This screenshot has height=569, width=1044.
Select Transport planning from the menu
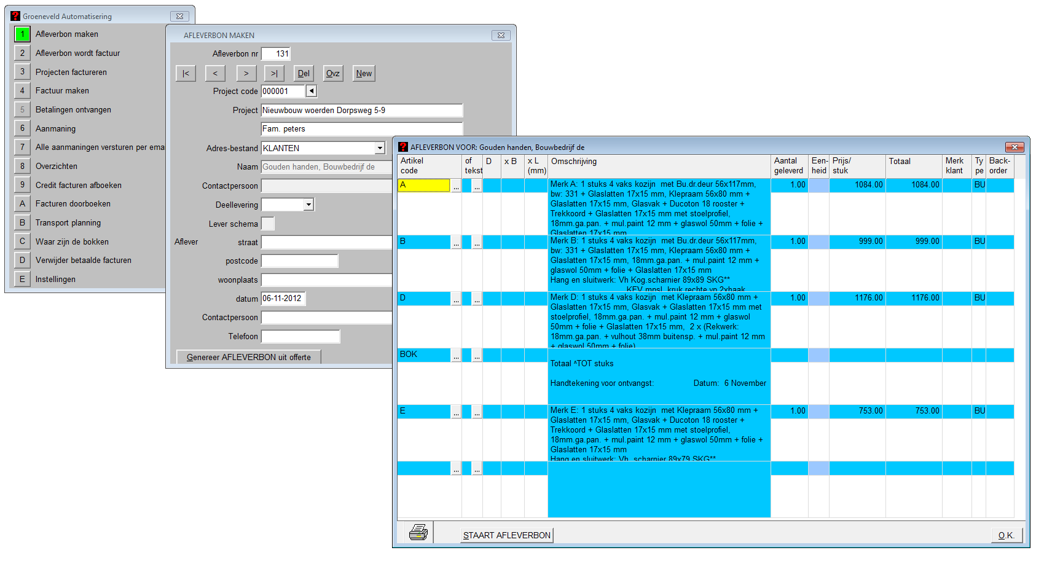(x=68, y=222)
